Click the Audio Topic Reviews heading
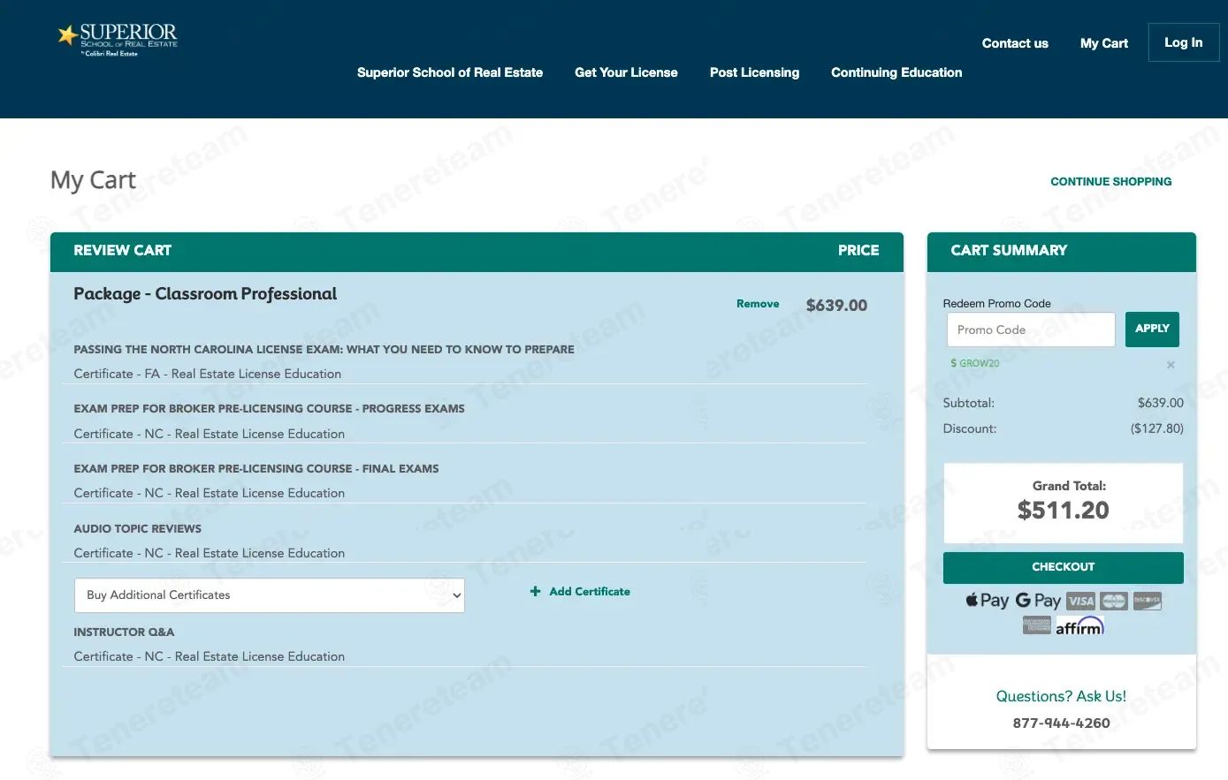 [x=137, y=529]
